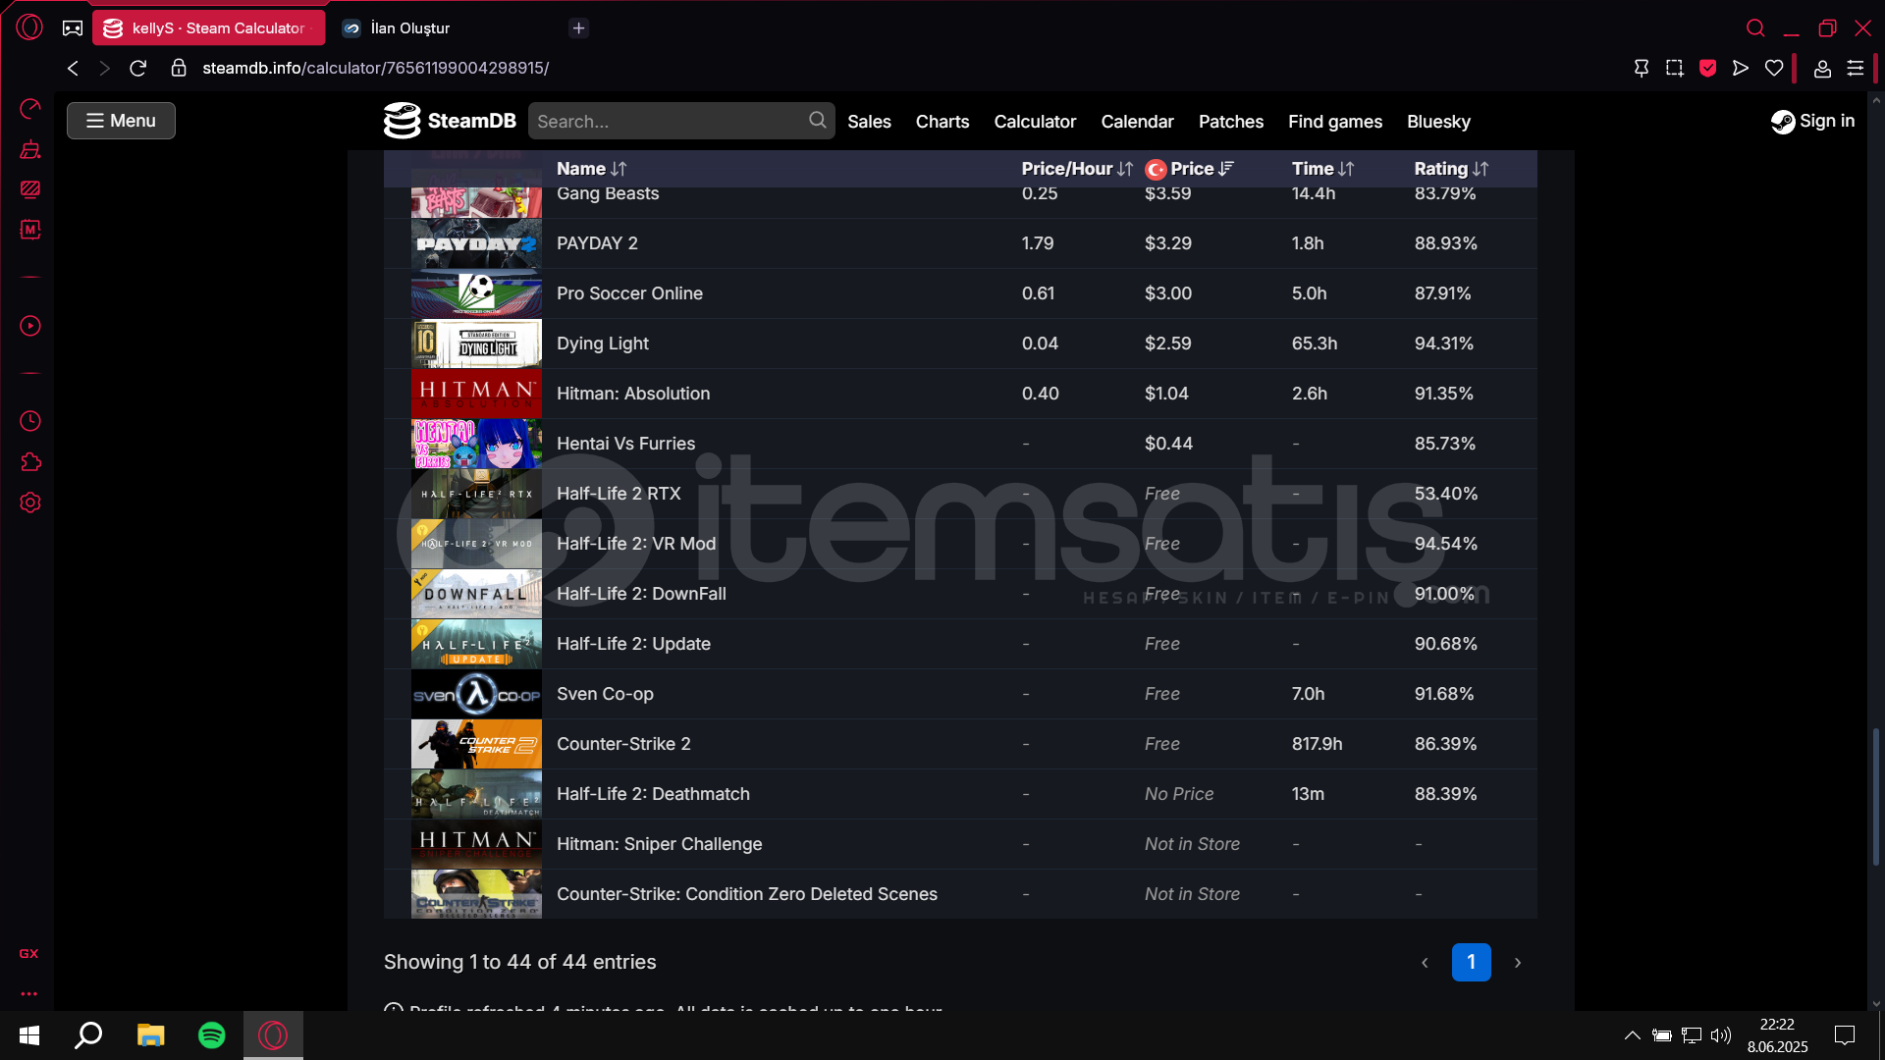
Task: Click the next page arrow
Action: tap(1518, 963)
